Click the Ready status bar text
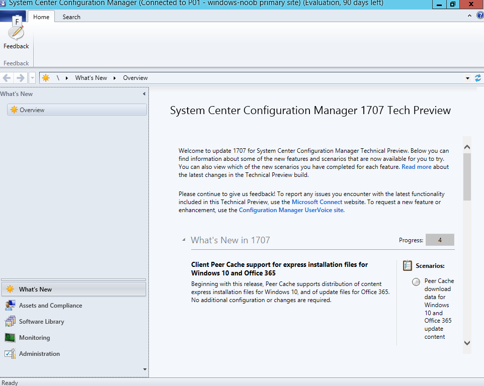The height and width of the screenshot is (386, 484). [10, 382]
